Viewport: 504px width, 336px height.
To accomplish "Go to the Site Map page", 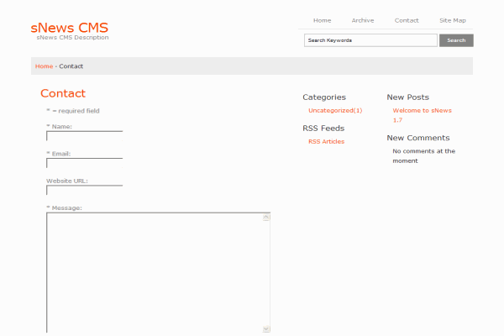I will pos(452,20).
